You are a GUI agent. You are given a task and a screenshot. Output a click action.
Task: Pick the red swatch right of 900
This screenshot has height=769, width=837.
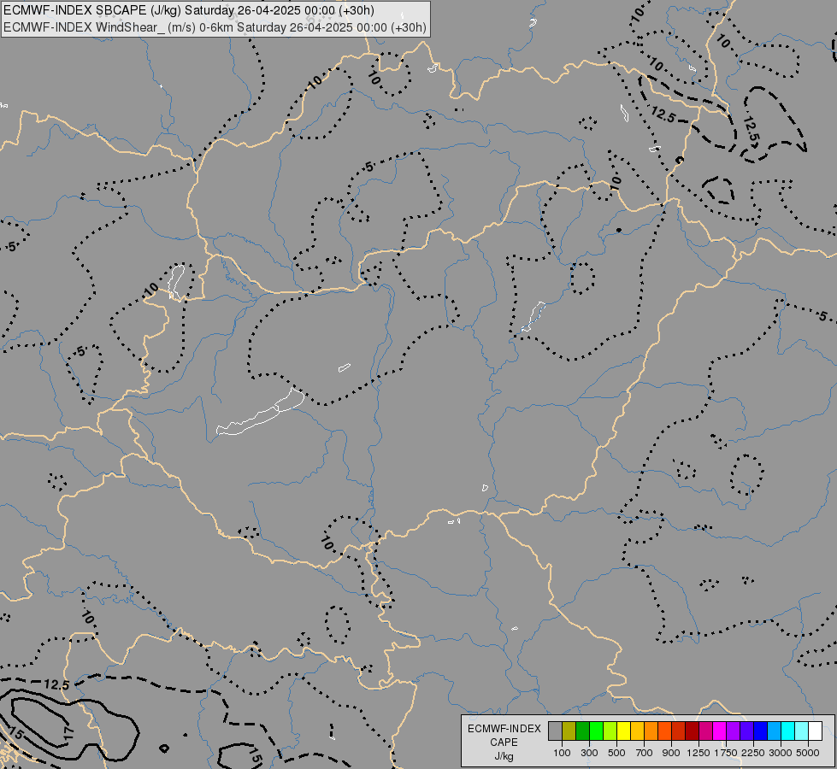pos(679,731)
